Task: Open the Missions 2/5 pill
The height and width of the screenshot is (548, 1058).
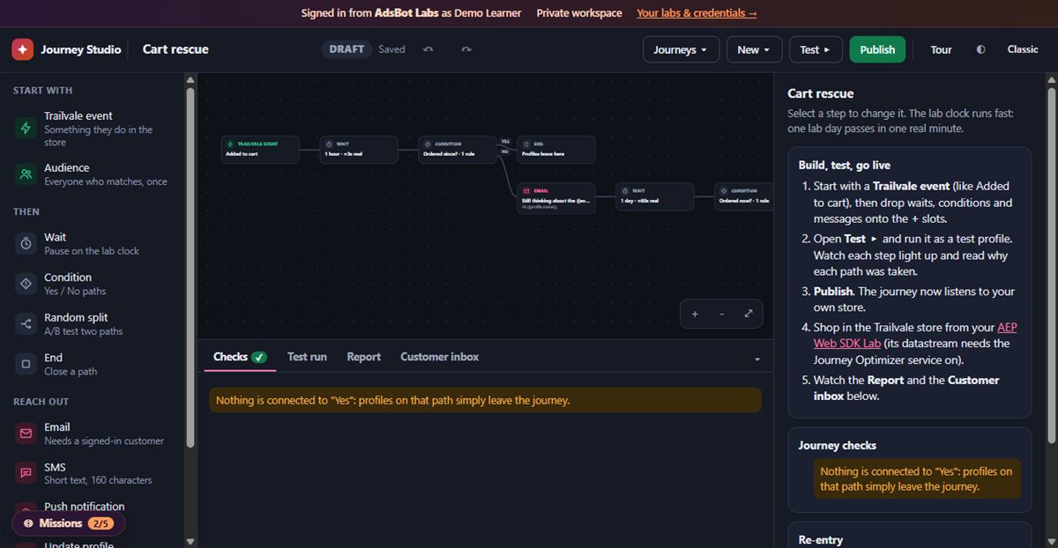Action: click(68, 523)
